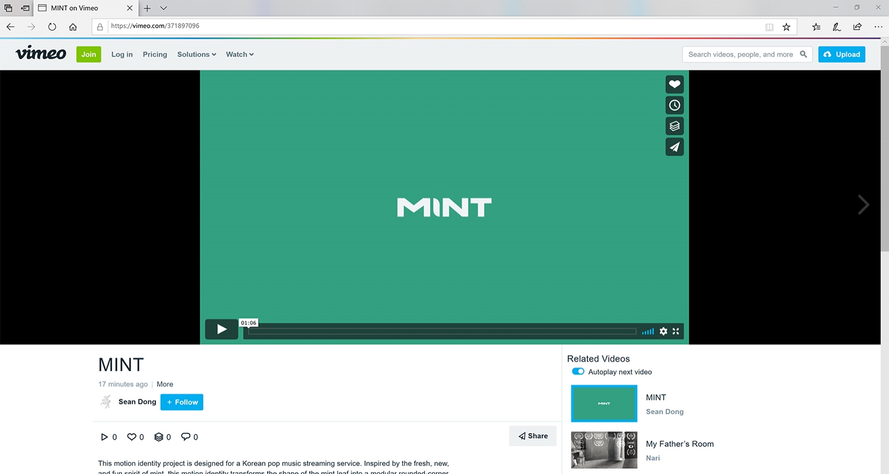Adjust the video volume bars

(648, 331)
